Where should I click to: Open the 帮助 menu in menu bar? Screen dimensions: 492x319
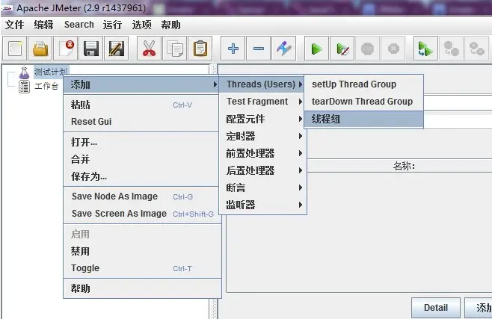[170, 25]
